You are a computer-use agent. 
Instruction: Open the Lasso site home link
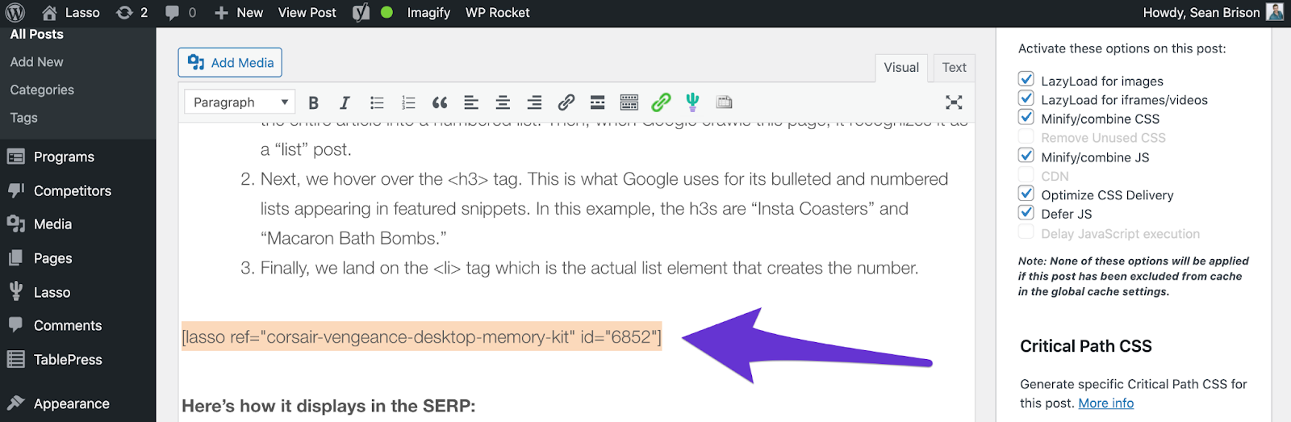click(71, 13)
